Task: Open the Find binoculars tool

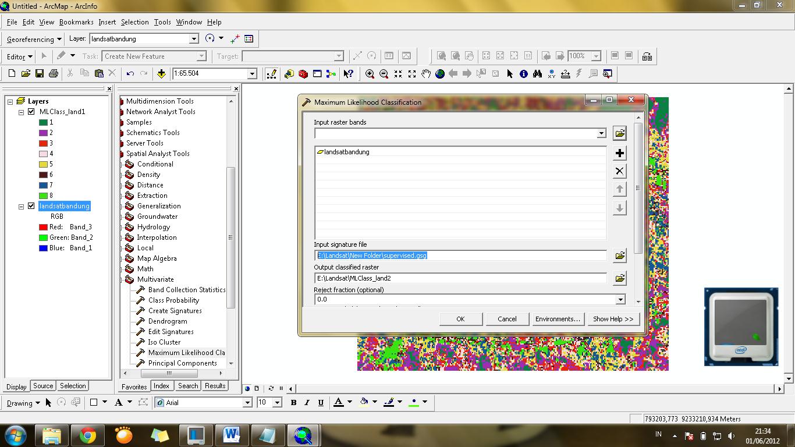Action: (537, 73)
